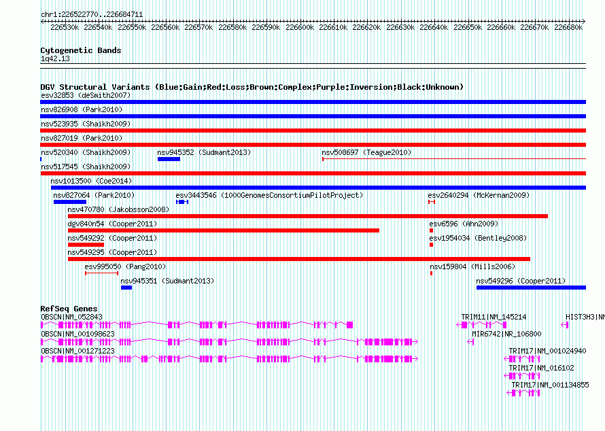This screenshot has height=431, width=605.
Task: Click nsv945351 (Sudmant2013) label
Action: (167, 281)
